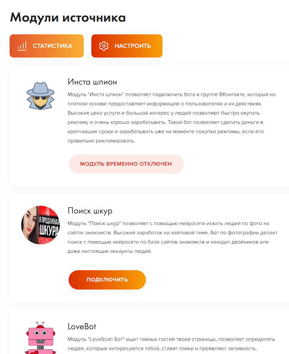Image resolution: width=289 pixels, height=354 pixels.
Task: Select the Поиск шкур module title
Action: (90, 211)
